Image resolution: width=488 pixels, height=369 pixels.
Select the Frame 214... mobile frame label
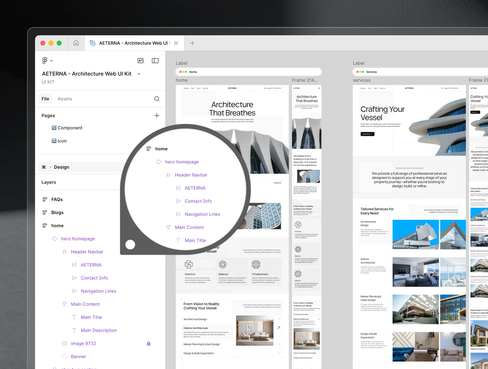coord(305,80)
